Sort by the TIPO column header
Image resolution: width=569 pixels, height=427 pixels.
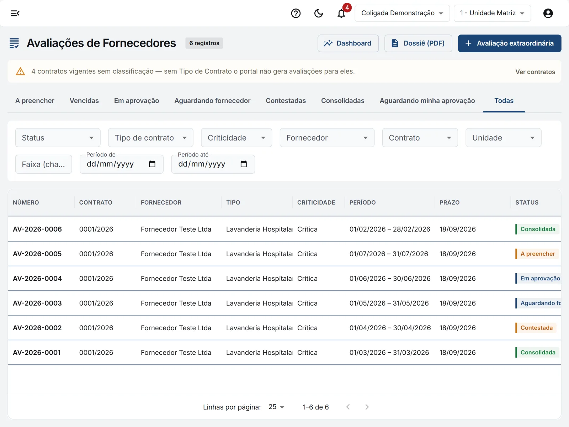tap(233, 202)
